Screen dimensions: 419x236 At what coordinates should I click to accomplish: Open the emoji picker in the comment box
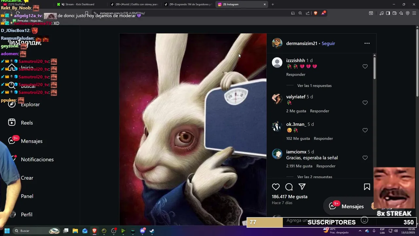click(364, 220)
